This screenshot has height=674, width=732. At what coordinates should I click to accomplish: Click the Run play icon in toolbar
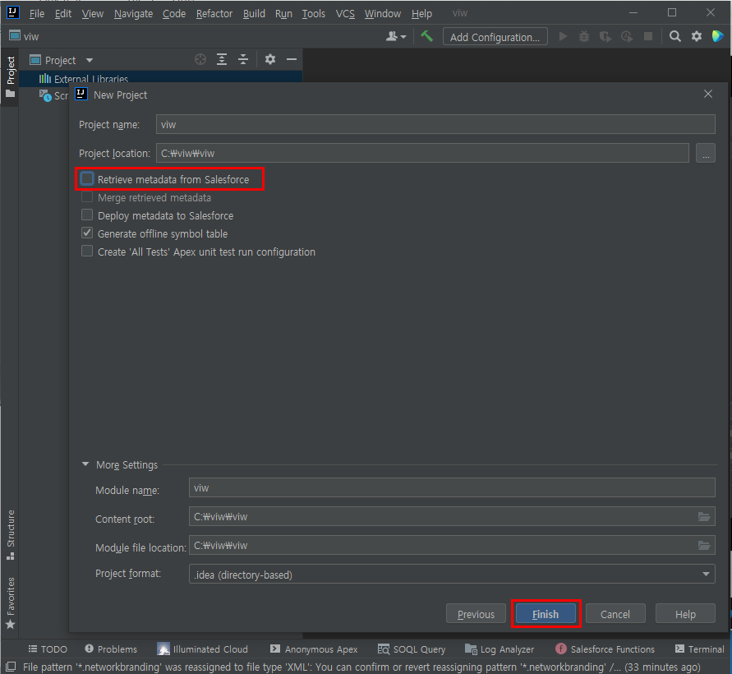click(563, 36)
